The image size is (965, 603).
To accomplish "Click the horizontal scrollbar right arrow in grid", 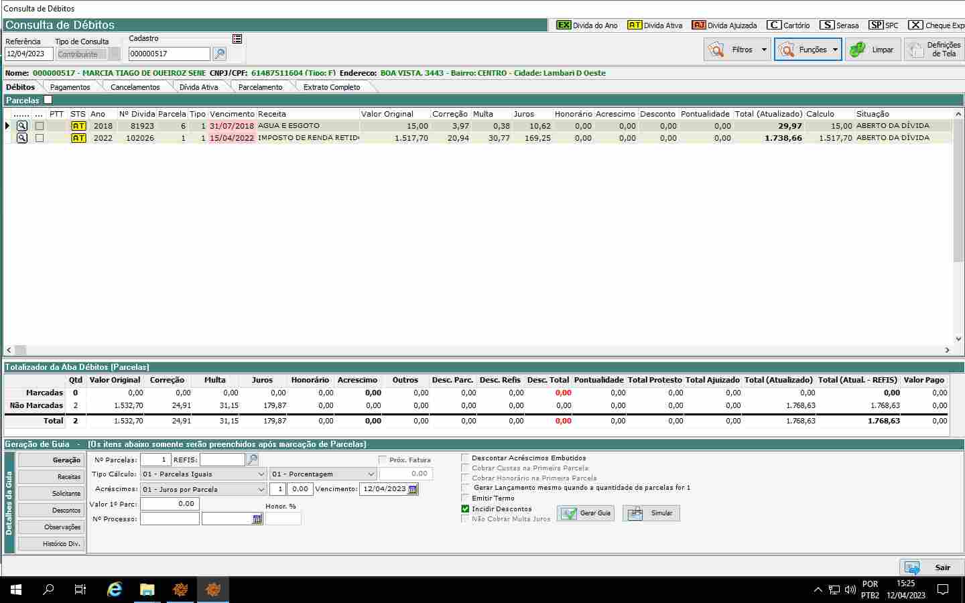I will point(948,350).
